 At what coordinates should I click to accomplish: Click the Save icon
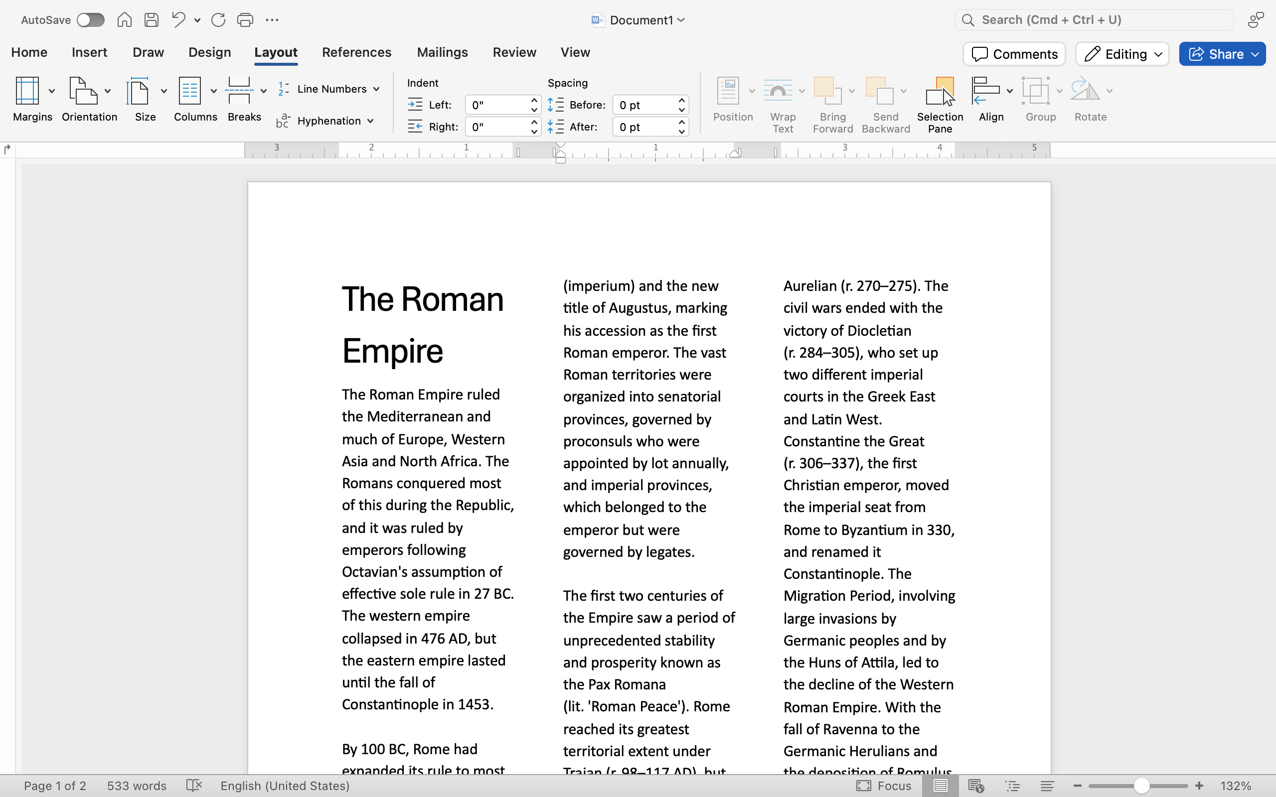pyautogui.click(x=152, y=20)
